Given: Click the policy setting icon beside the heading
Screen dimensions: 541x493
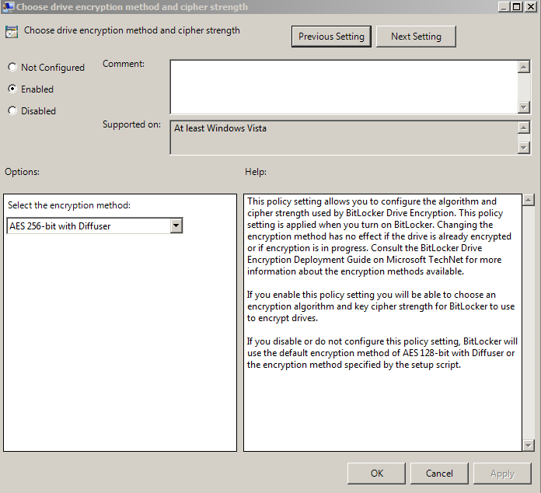Looking at the screenshot, I should point(12,32).
